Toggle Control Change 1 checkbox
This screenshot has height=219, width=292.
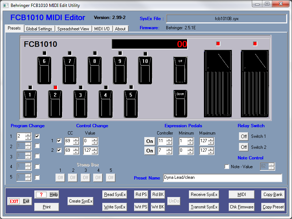59,141
